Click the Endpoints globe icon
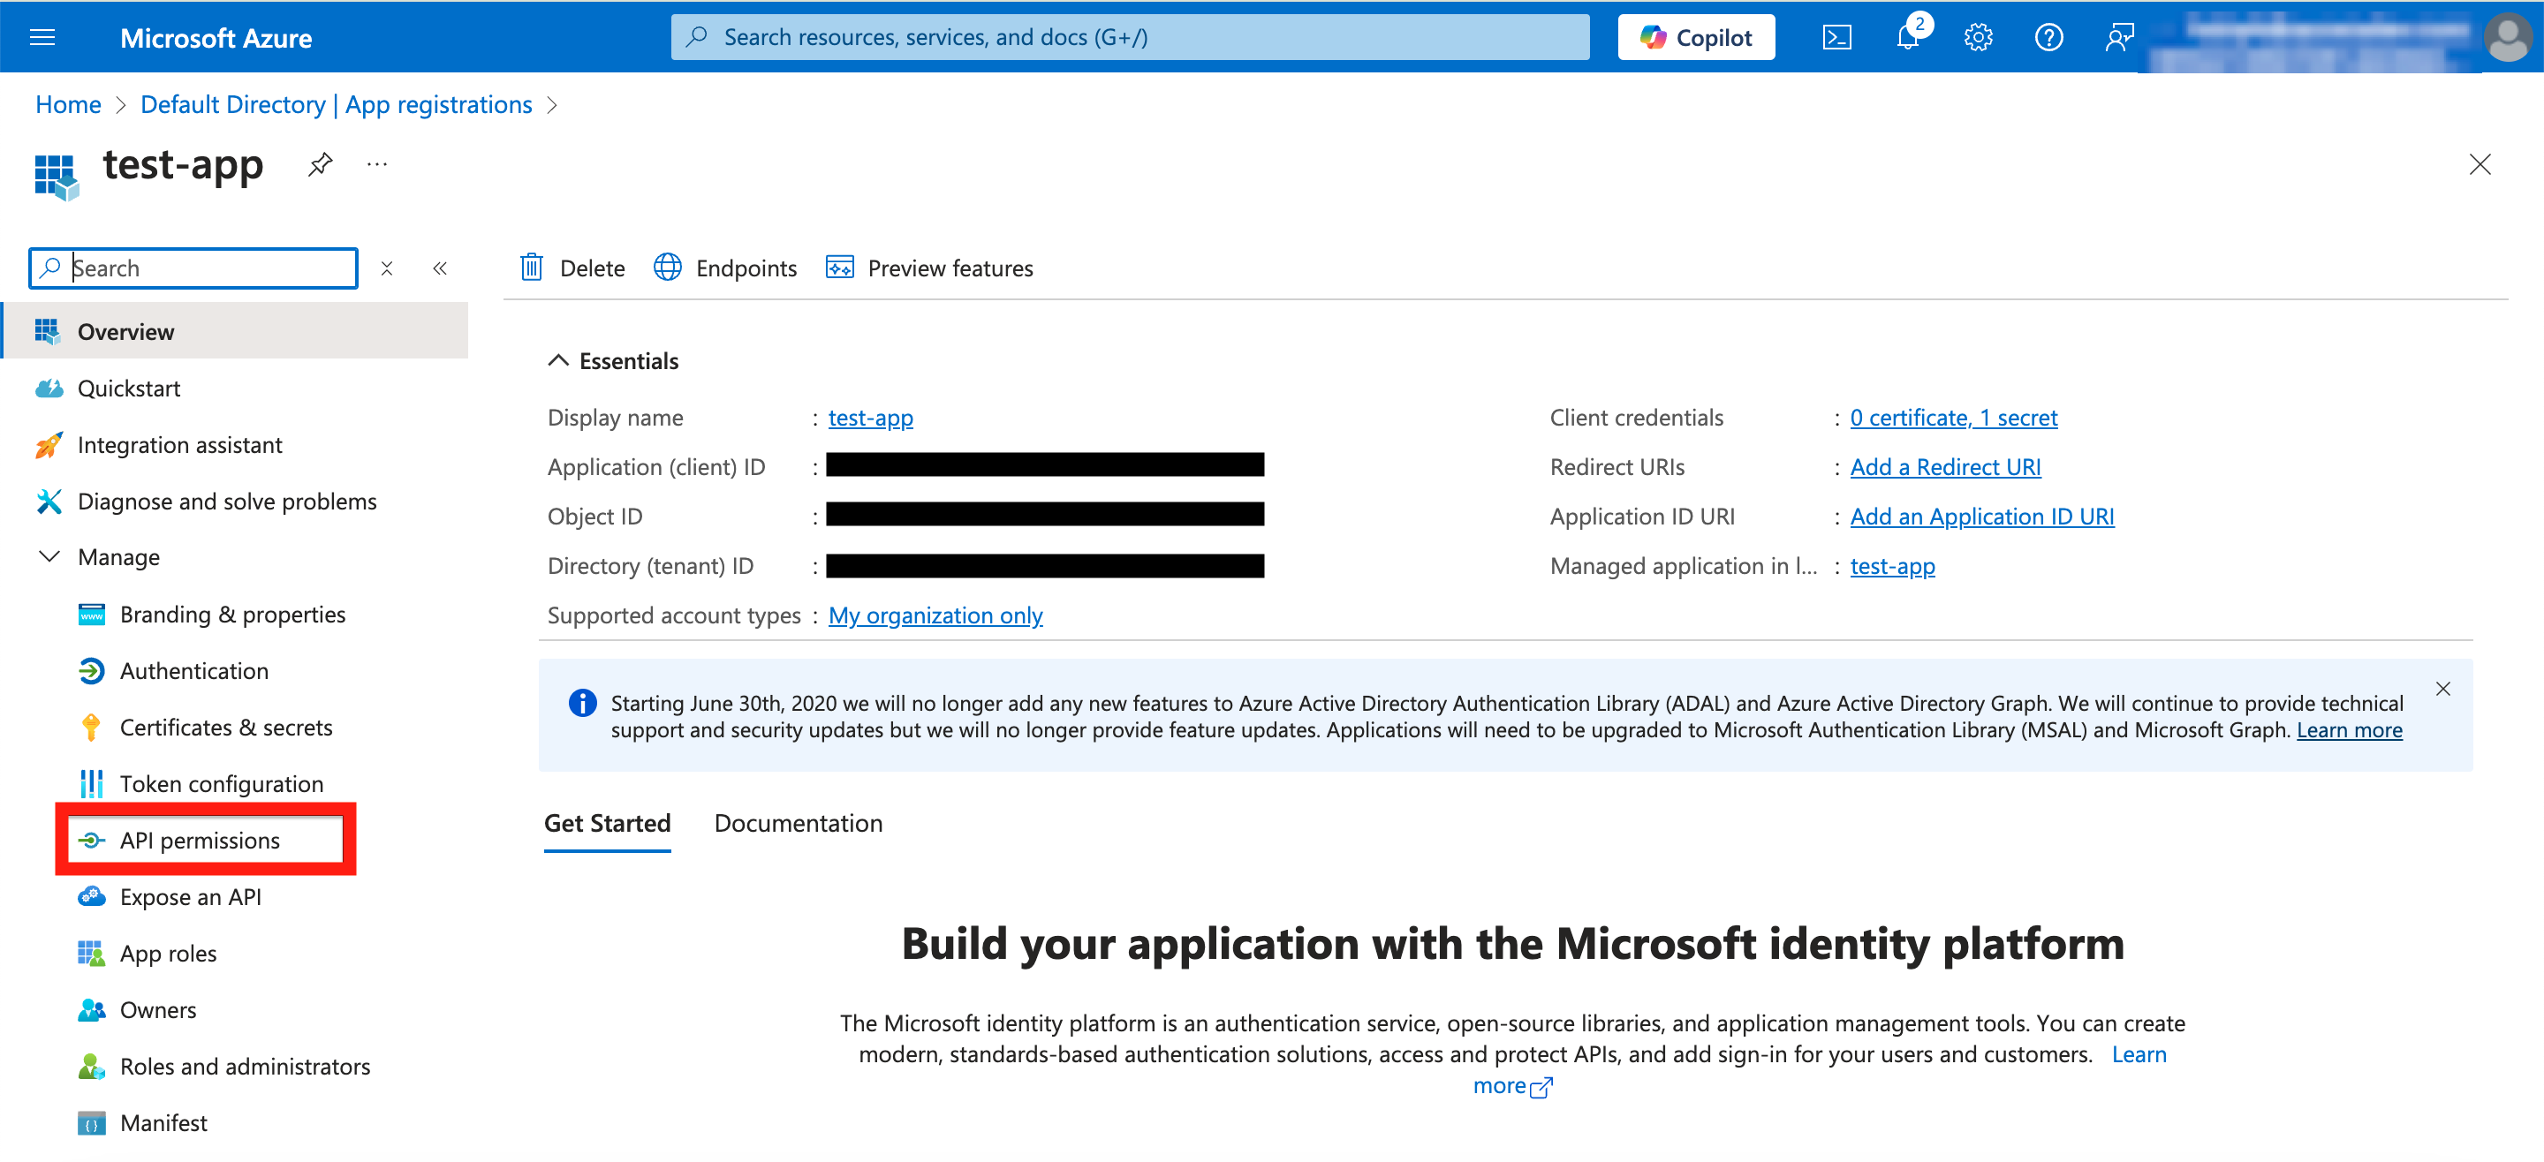Screen dimensions: 2544x1162 pos(668,268)
